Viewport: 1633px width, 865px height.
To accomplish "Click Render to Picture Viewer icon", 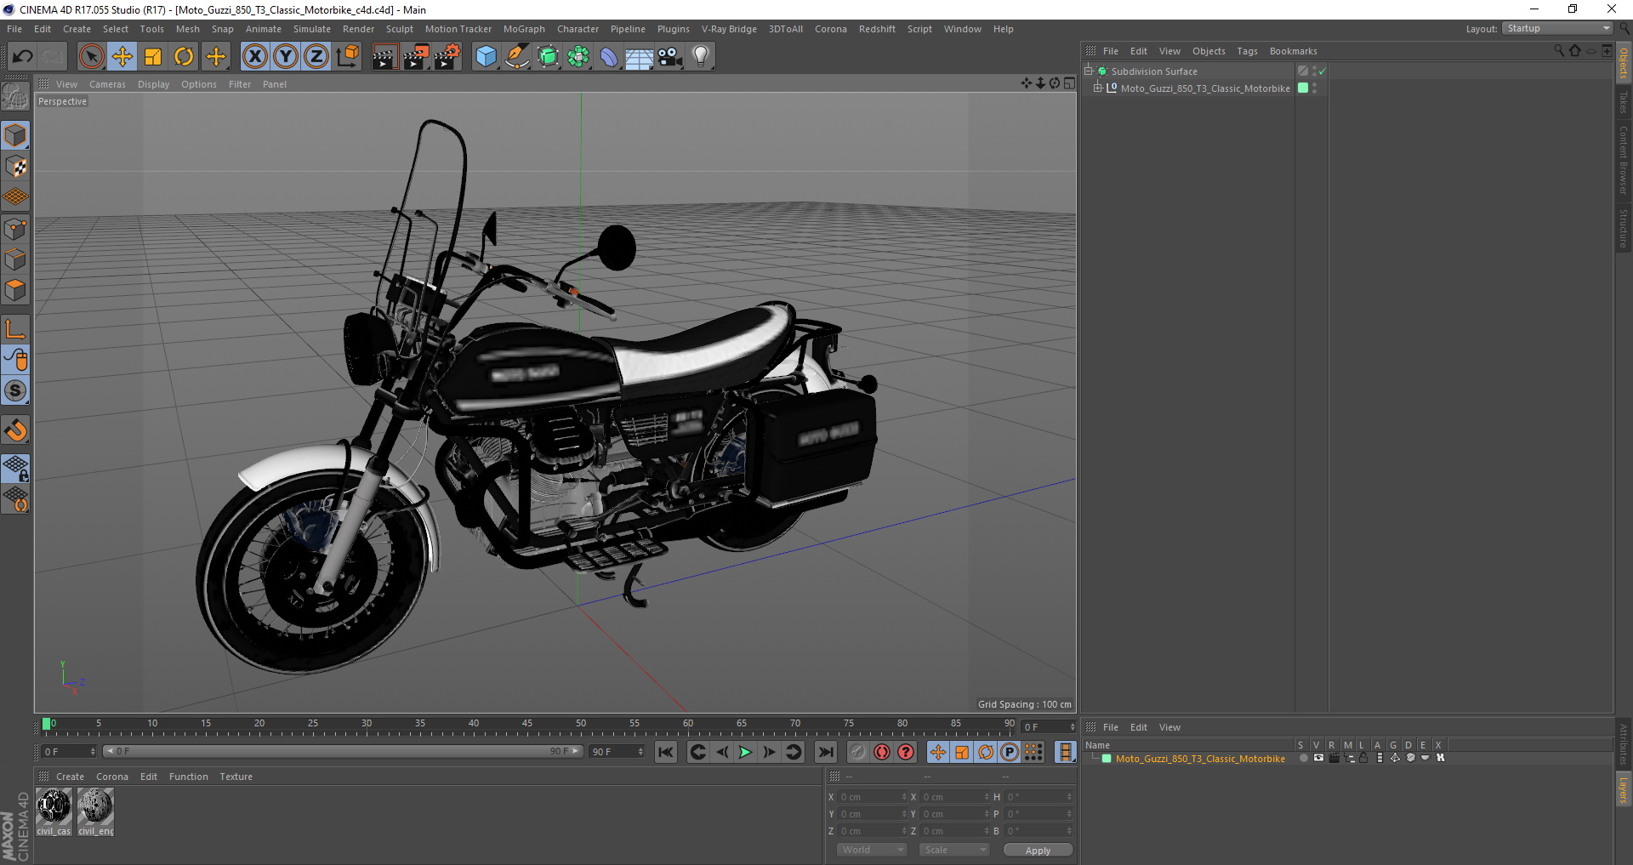I will [416, 57].
